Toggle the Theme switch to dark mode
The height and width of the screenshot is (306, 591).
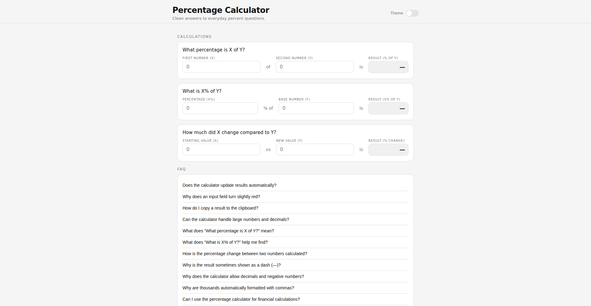[x=412, y=13]
